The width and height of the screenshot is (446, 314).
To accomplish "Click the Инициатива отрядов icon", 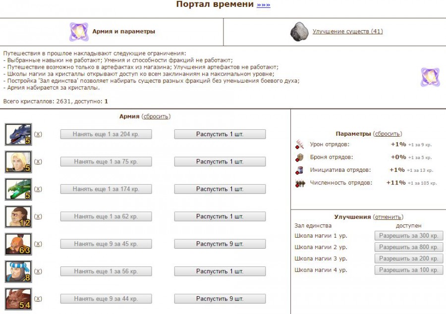I will click(x=299, y=170).
